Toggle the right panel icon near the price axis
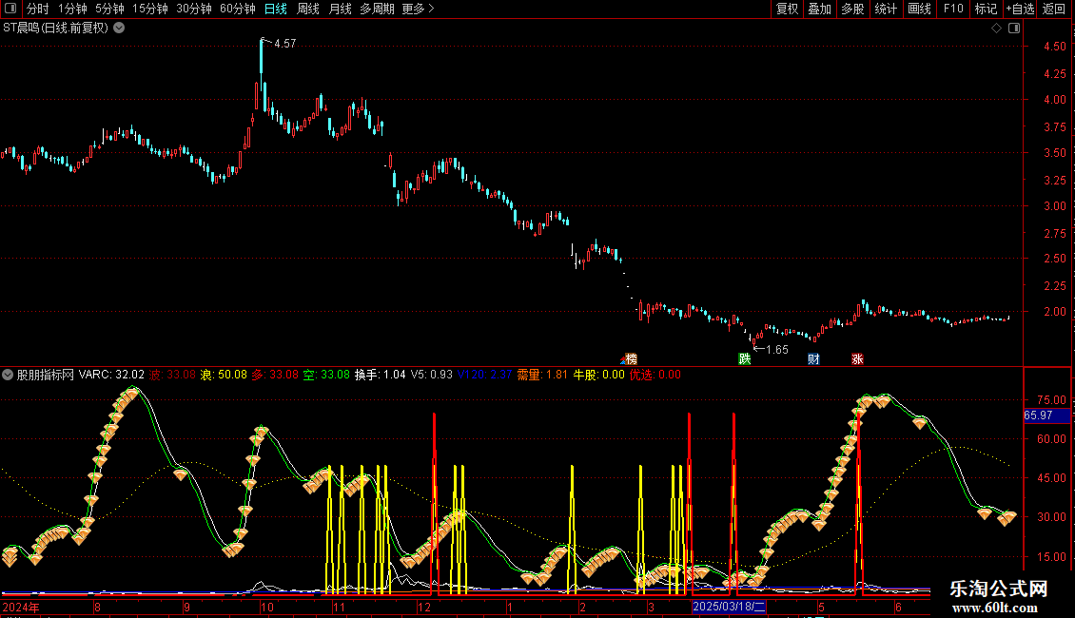 pyautogui.click(x=1015, y=29)
